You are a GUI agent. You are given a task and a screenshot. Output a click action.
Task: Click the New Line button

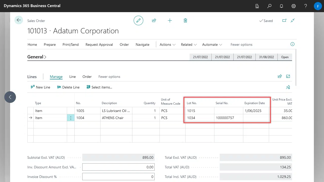coord(40,87)
